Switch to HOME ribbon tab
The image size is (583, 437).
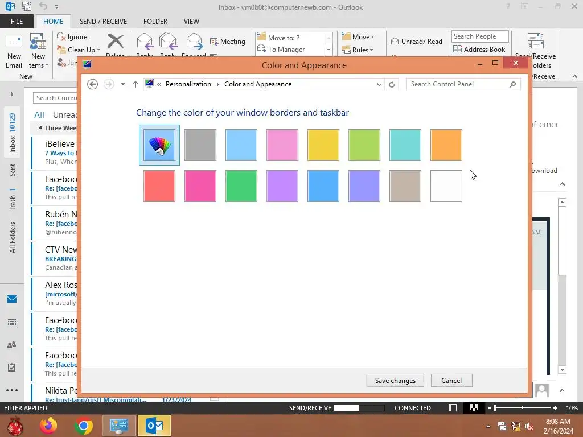coord(53,22)
